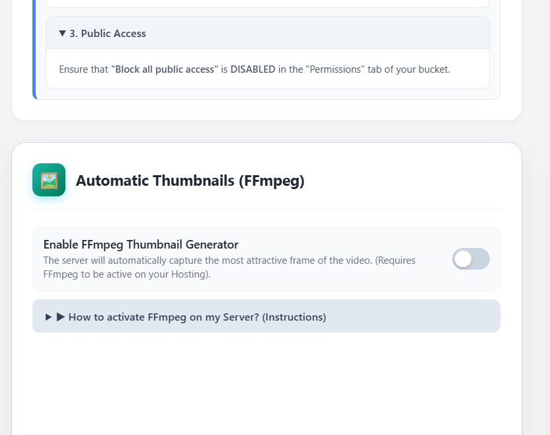550x435 pixels.
Task: Click the larger play-arrow icon before "How to activate"
Action: (61, 317)
